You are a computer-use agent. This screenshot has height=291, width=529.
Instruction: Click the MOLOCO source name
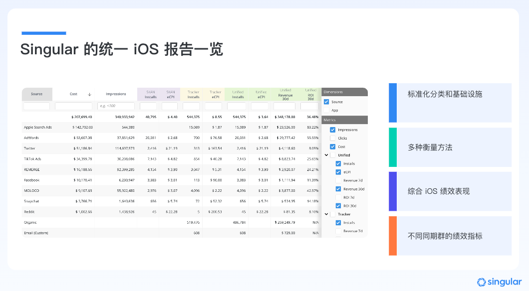pos(31,191)
